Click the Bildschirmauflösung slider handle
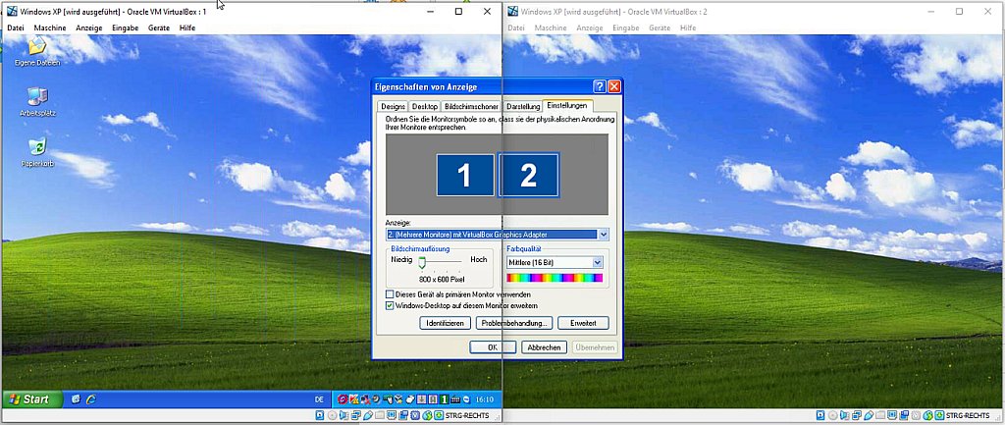The image size is (1005, 425). tap(422, 262)
